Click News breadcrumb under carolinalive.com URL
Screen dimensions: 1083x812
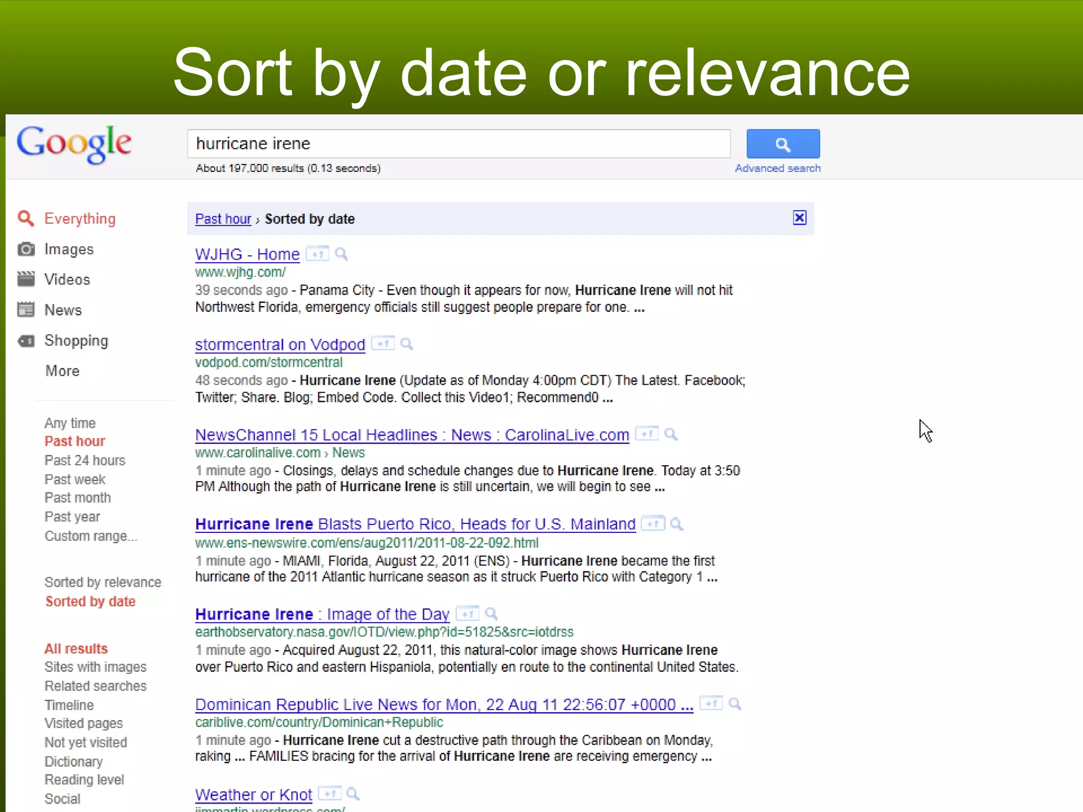pos(348,453)
